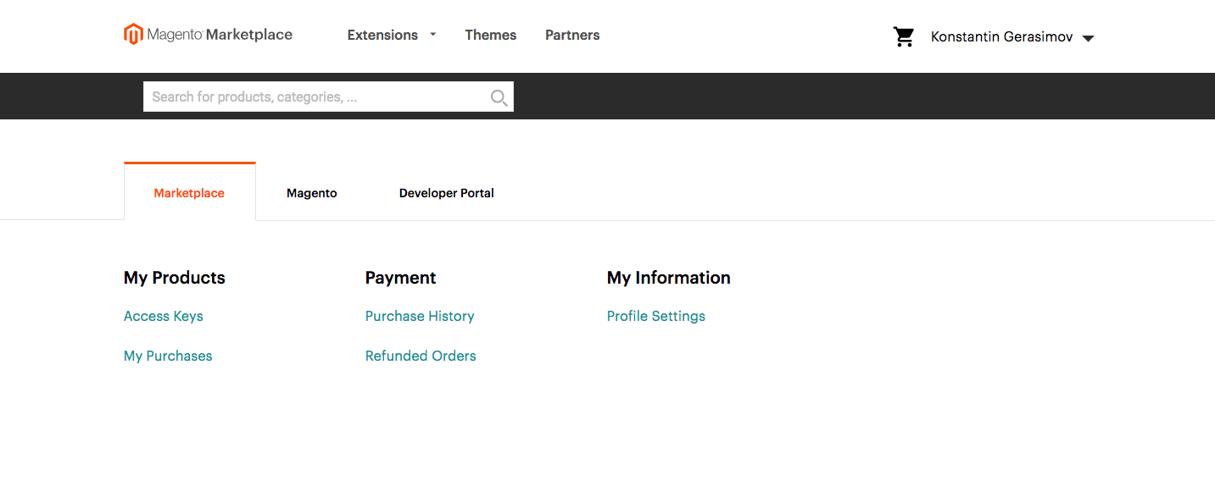
Task: Focus the product search input field
Action: tap(314, 97)
